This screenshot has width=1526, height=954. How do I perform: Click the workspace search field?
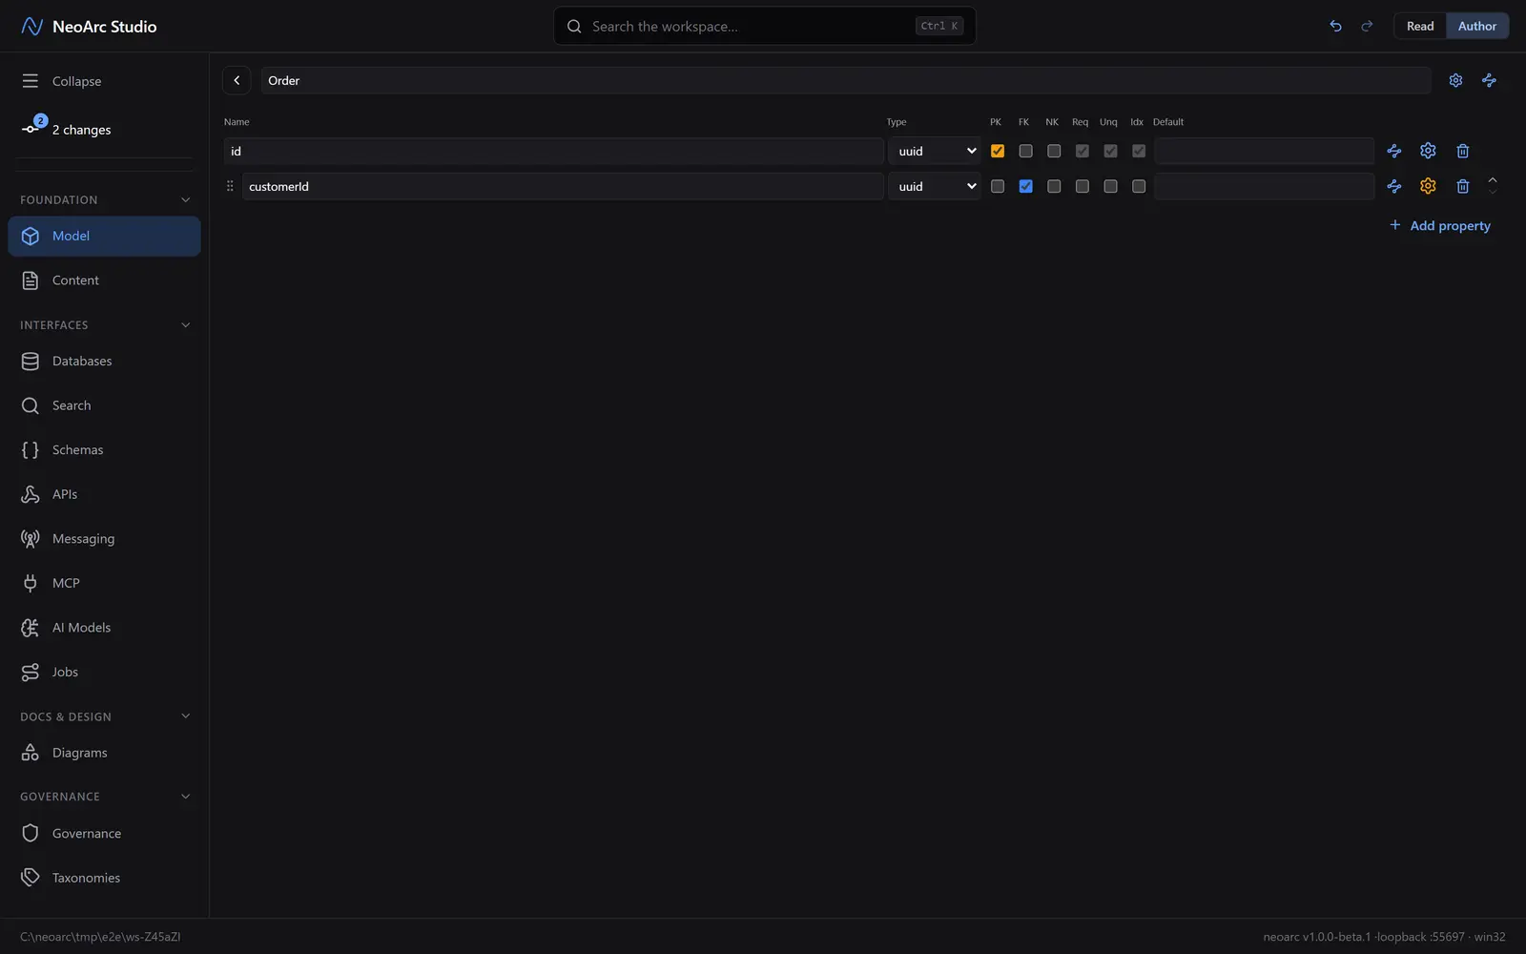(x=764, y=26)
